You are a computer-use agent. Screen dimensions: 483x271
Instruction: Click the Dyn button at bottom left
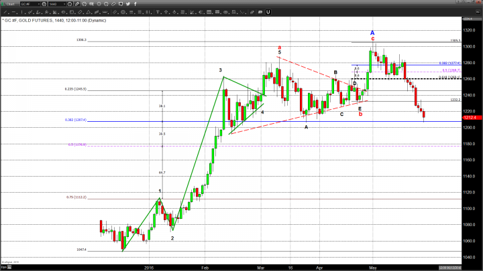(4, 267)
